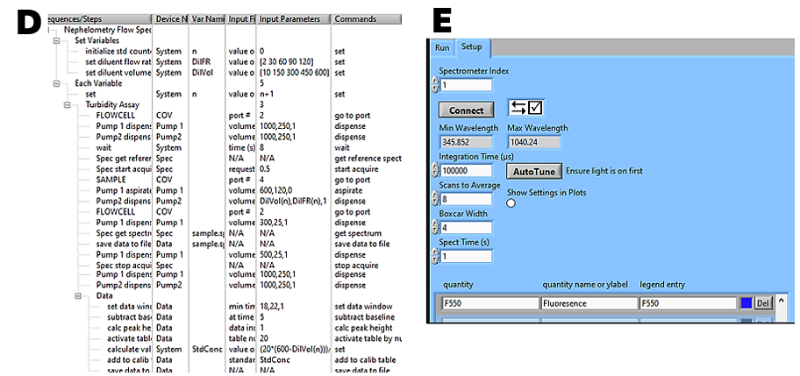The width and height of the screenshot is (800, 376).
Task: Select the Setup tab
Action: (x=471, y=47)
